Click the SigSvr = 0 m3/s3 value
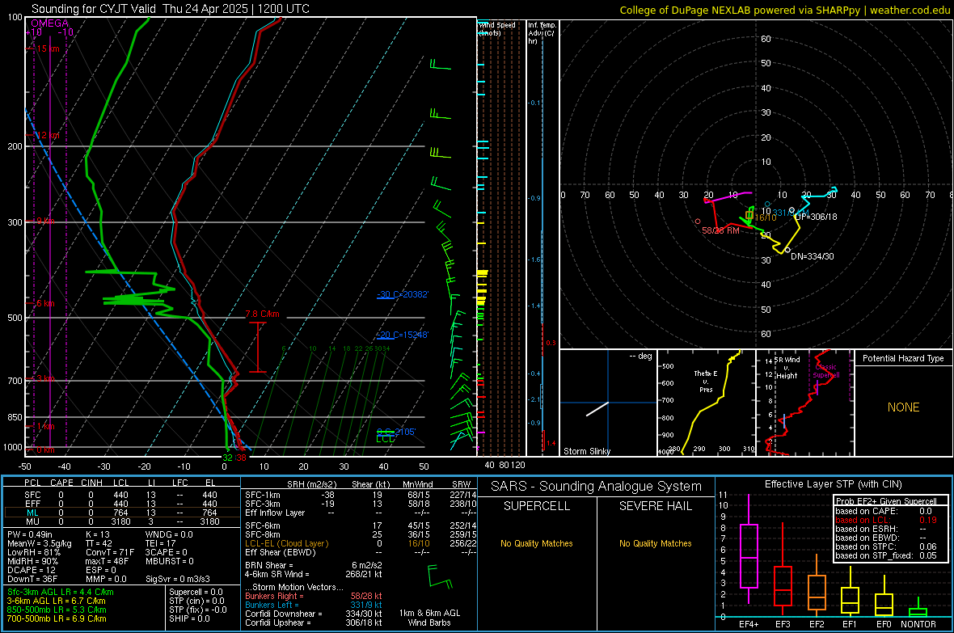 click(178, 579)
